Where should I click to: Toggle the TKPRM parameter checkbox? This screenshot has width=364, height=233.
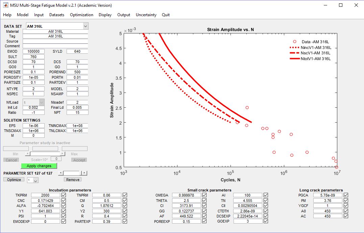pos(64,195)
